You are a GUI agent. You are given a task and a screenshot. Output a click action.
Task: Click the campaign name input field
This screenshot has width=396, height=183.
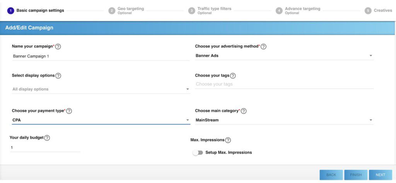101,56
